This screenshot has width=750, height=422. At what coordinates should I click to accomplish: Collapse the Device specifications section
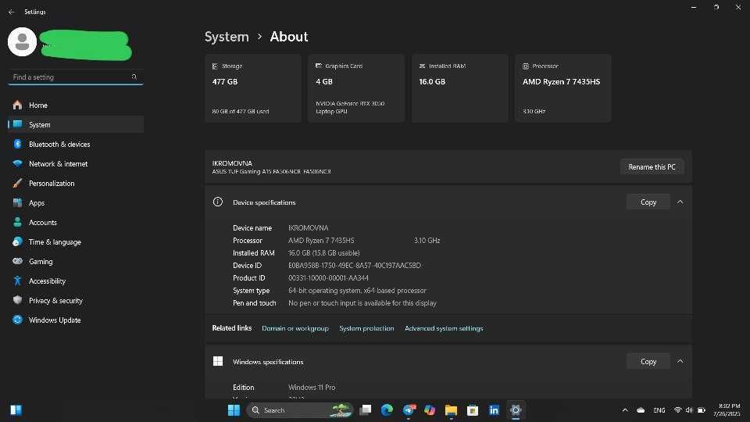pos(680,202)
